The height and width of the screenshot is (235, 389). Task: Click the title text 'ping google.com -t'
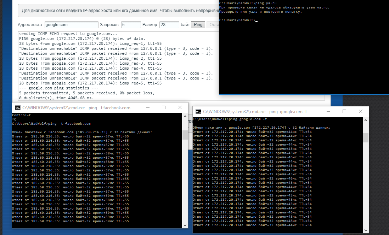coord(288,112)
